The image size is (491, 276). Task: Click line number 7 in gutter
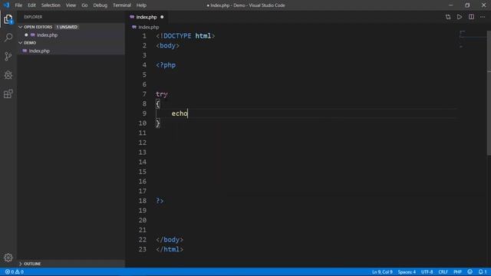point(144,94)
